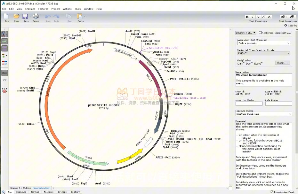Uncheck the Description Panel checkbox

tap(272, 192)
